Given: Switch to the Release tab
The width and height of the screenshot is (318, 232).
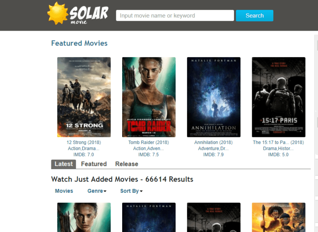Looking at the screenshot, I should 127,164.
